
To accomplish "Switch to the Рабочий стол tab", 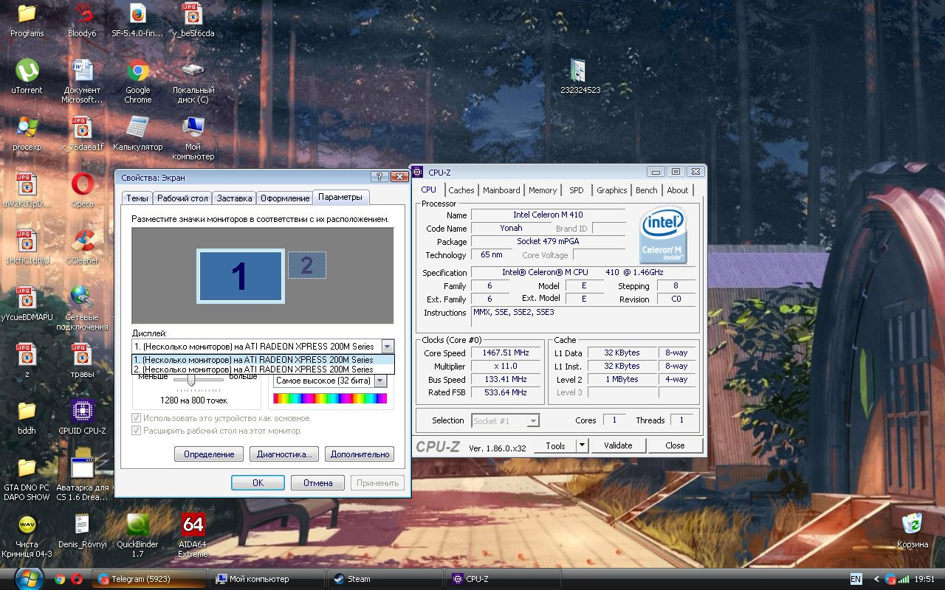I will pyautogui.click(x=182, y=198).
